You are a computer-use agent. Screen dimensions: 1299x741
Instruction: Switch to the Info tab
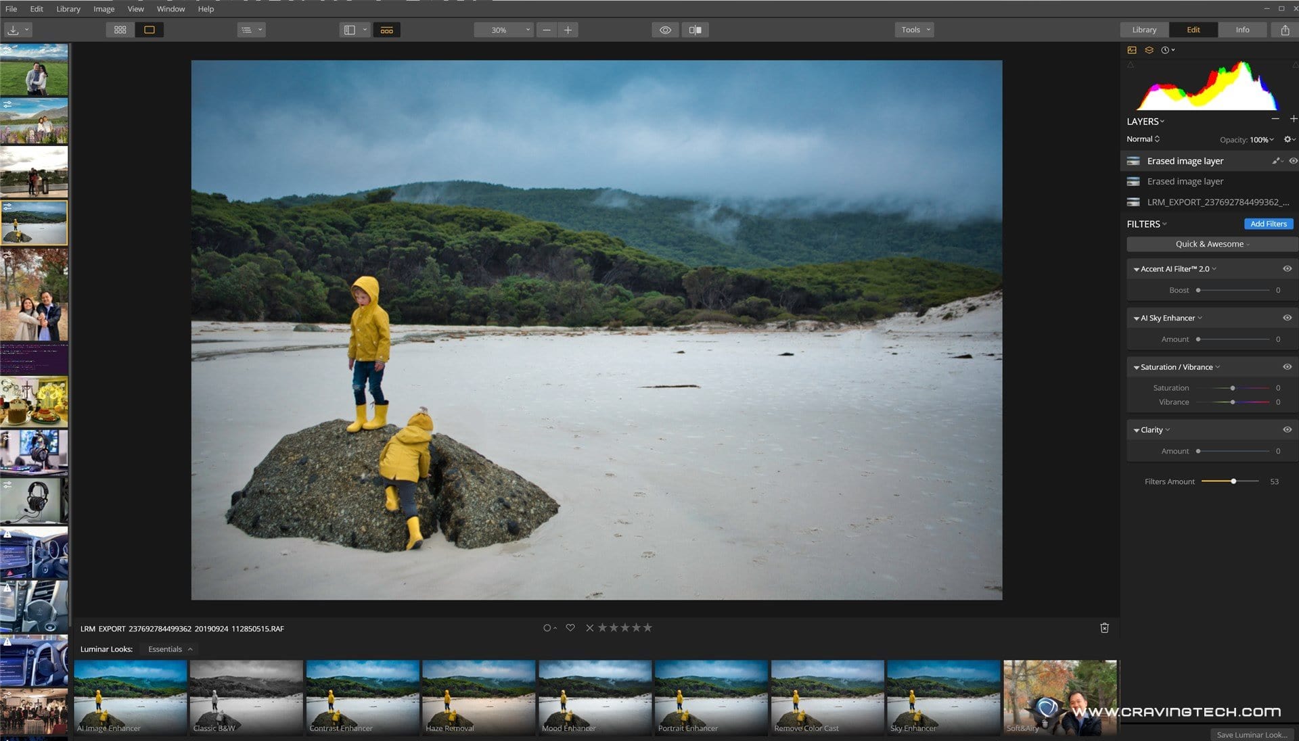pos(1242,30)
